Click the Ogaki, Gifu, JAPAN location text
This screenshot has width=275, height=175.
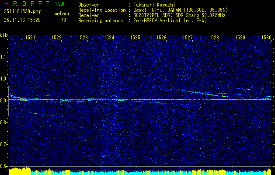181,10
